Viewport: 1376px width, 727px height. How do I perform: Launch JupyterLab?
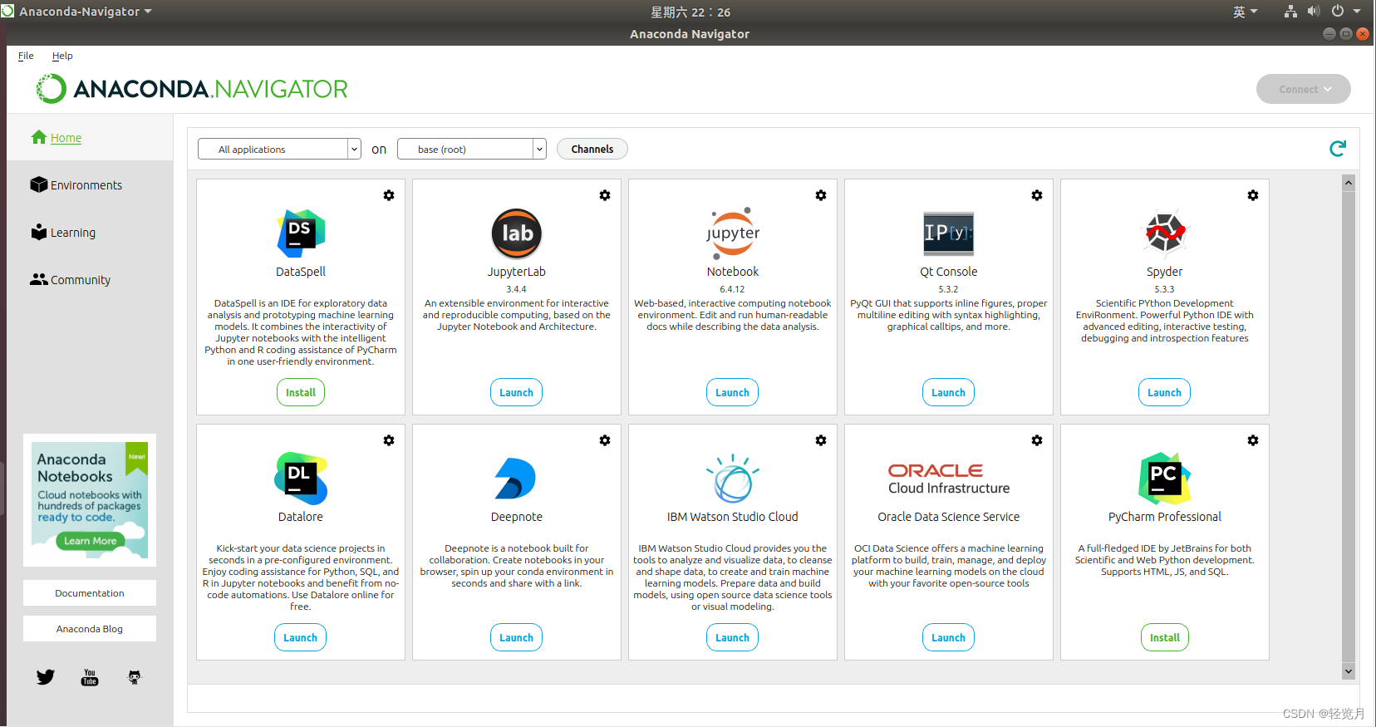(x=517, y=392)
